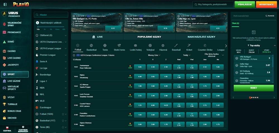Select the Basketbal sport icon
Image resolution: width=279 pixels, height=133 pixels.
tap(91, 45)
